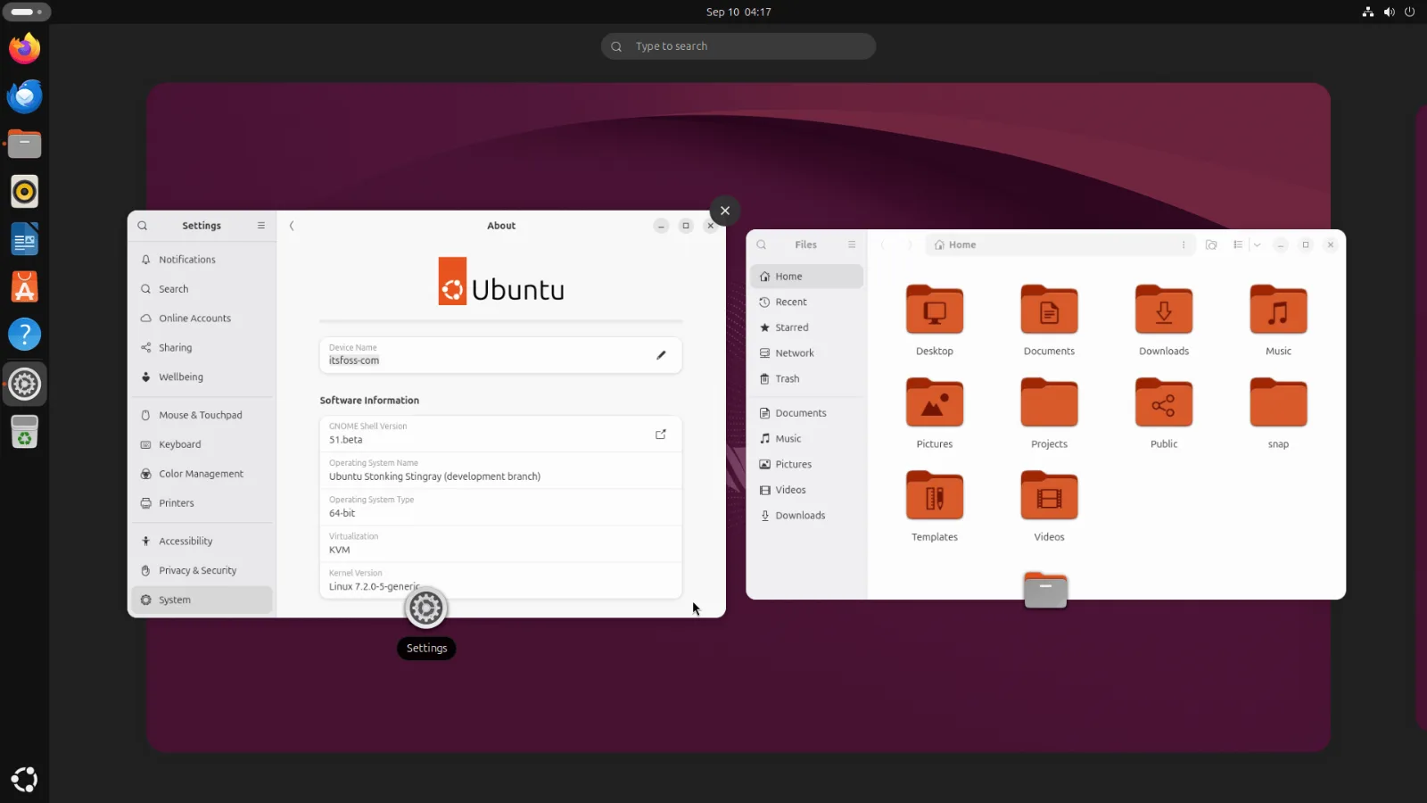
Task: Go back using the About page arrow
Action: pos(292,226)
